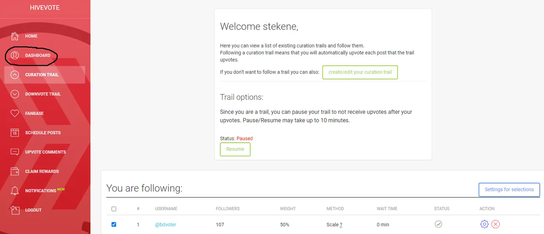The width and height of the screenshot is (544, 234).
Task: Click the Claim Rewards wallet icon
Action: point(15,171)
